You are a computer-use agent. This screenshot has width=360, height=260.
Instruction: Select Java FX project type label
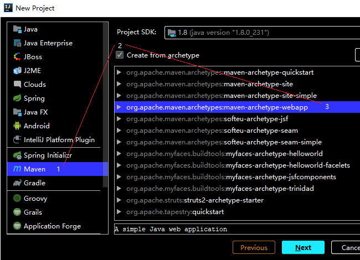(36, 112)
